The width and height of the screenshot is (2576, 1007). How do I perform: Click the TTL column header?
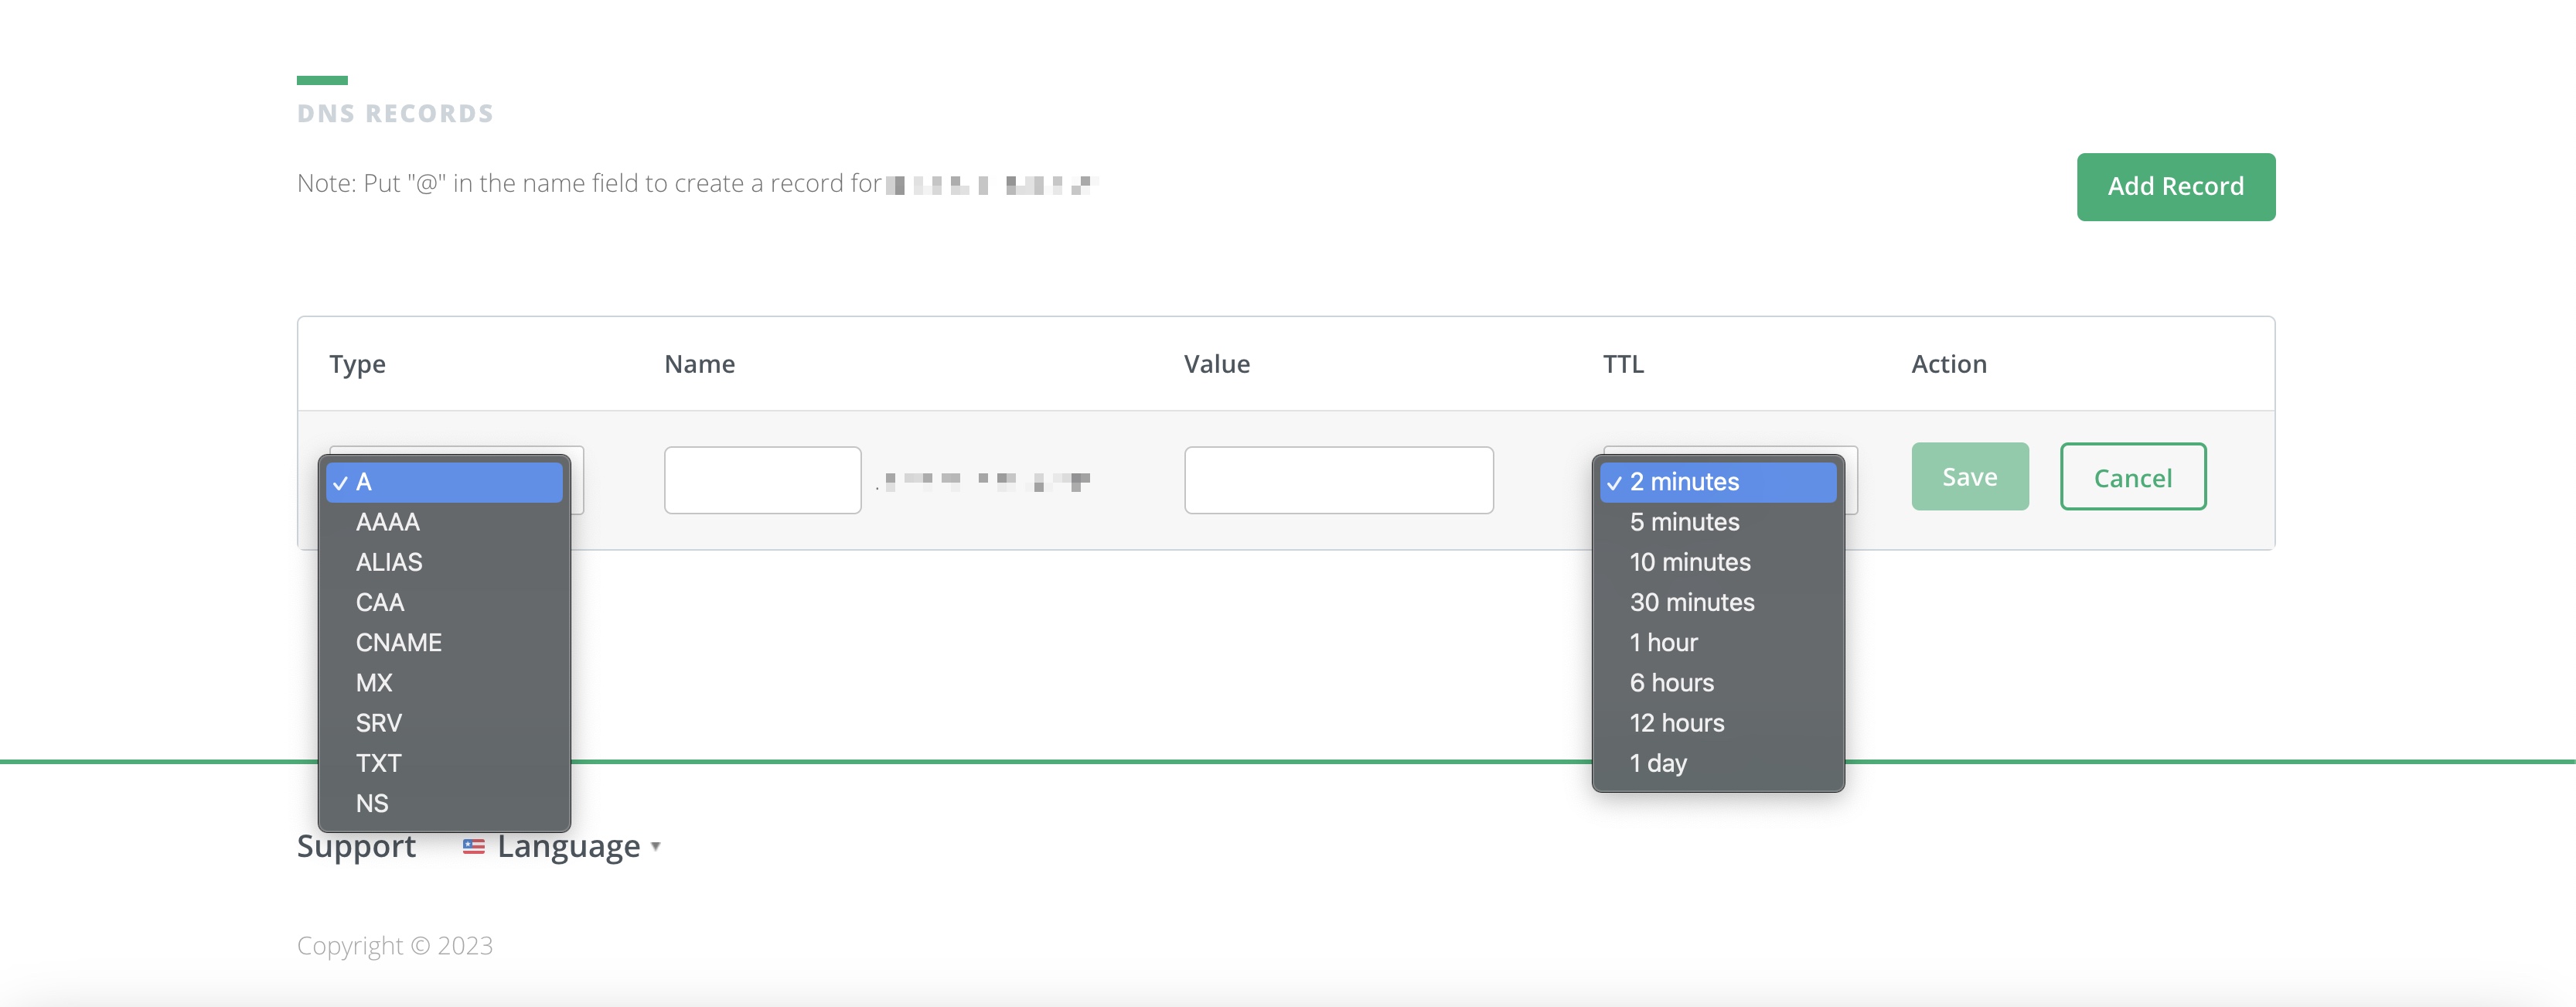(x=1623, y=364)
